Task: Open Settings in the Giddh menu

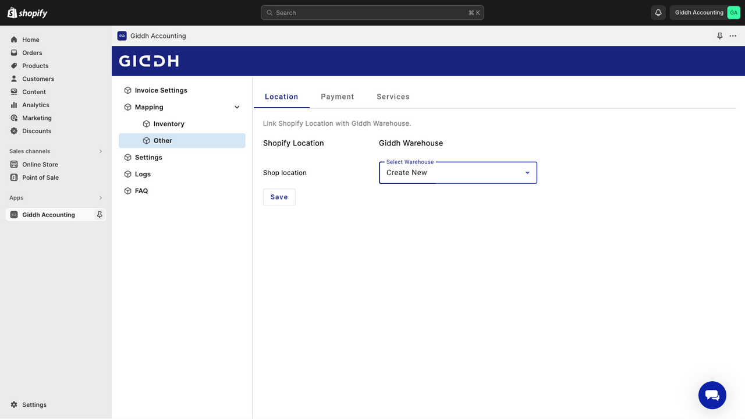Action: (x=182, y=158)
